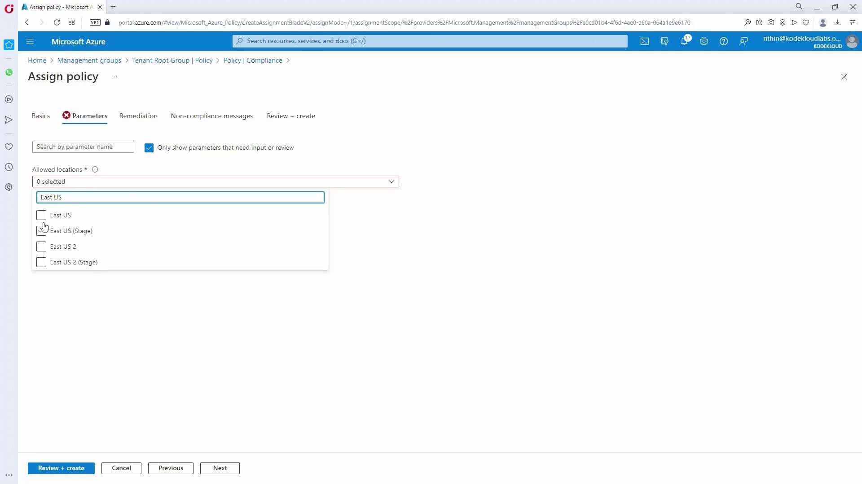The image size is (862, 484).
Task: Open portal settings gear icon
Action: click(704, 41)
